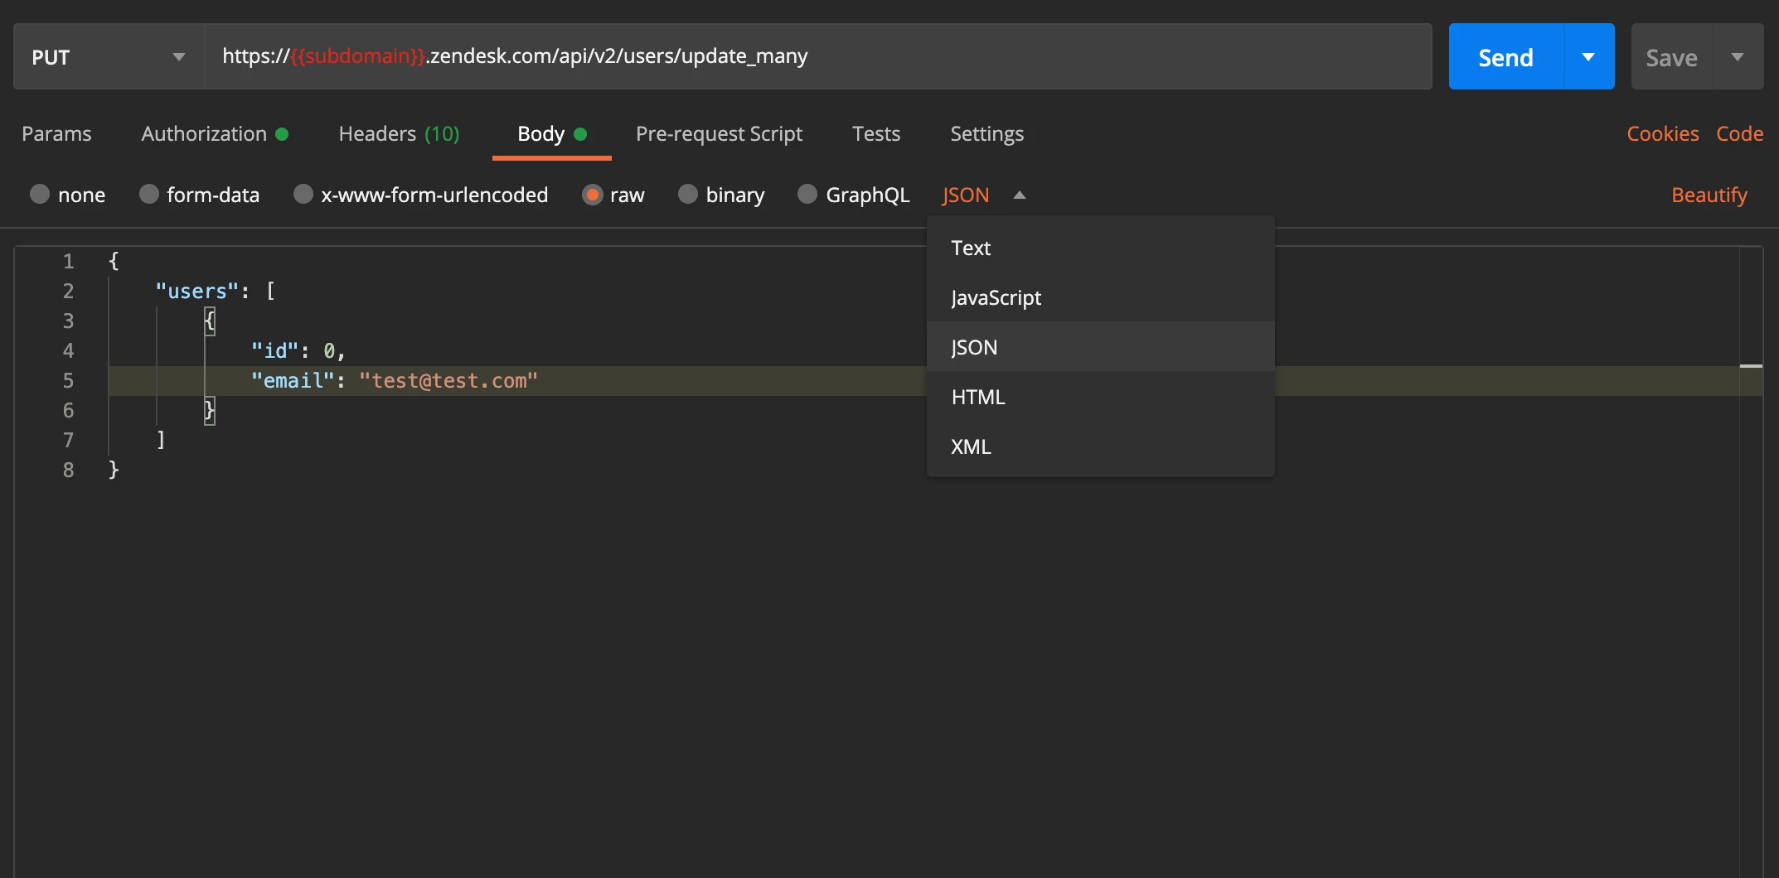This screenshot has height=878, width=1779.
Task: Open the Send options dropdown arrow
Action: tap(1588, 57)
